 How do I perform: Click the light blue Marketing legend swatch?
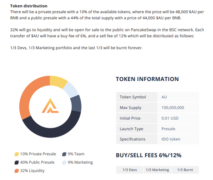point(64,162)
